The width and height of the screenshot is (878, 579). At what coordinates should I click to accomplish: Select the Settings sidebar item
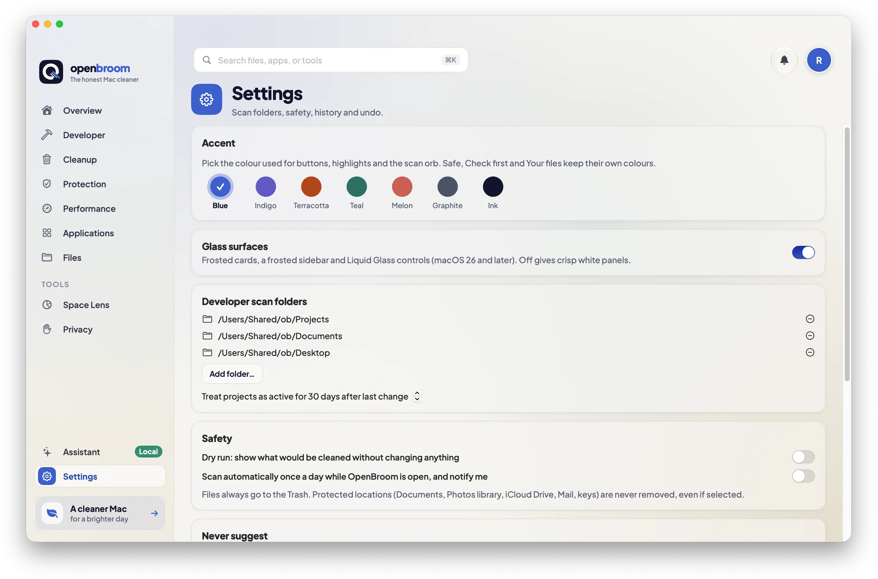[x=100, y=476]
